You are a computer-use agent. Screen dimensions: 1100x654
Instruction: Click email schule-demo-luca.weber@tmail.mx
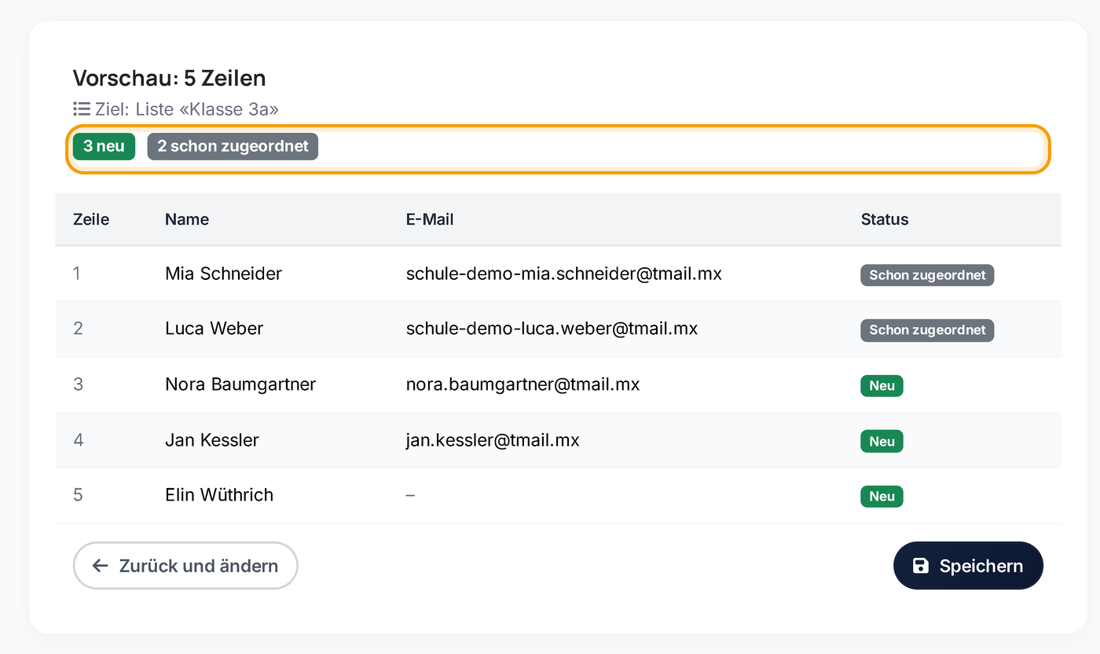click(x=552, y=329)
